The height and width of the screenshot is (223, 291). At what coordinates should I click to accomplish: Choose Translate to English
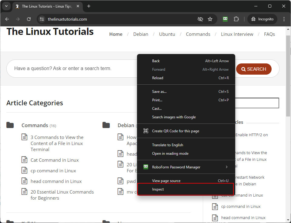click(x=186, y=145)
